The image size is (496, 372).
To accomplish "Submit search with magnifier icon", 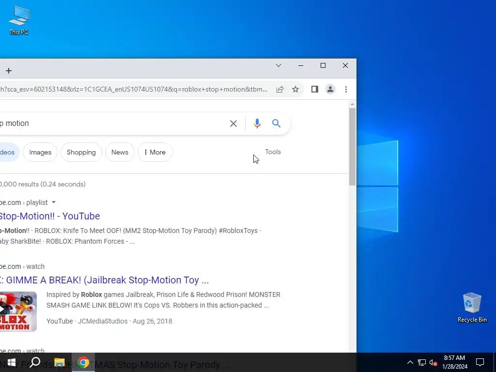I will click(277, 124).
